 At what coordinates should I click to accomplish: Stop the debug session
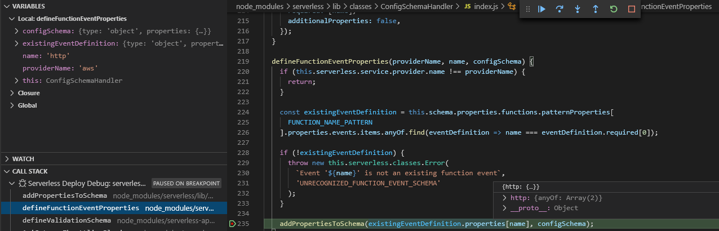[632, 9]
